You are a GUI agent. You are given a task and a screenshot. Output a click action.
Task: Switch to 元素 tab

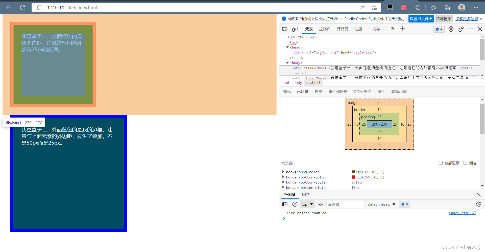pyautogui.click(x=309, y=29)
